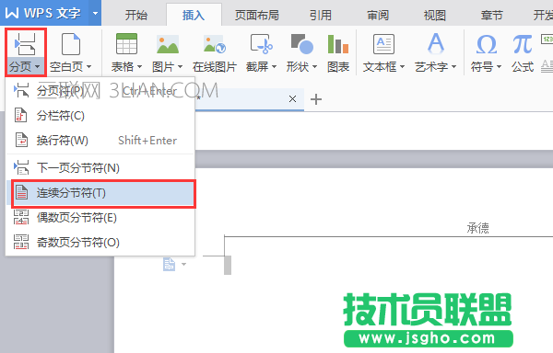Click the 截屏 screenshot icon
This screenshot has height=353, width=553.
(262, 44)
